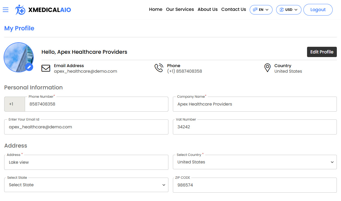Viewport: 341px width, 201px height.
Task: Click the currency coin icon beside USD
Action: (281, 10)
